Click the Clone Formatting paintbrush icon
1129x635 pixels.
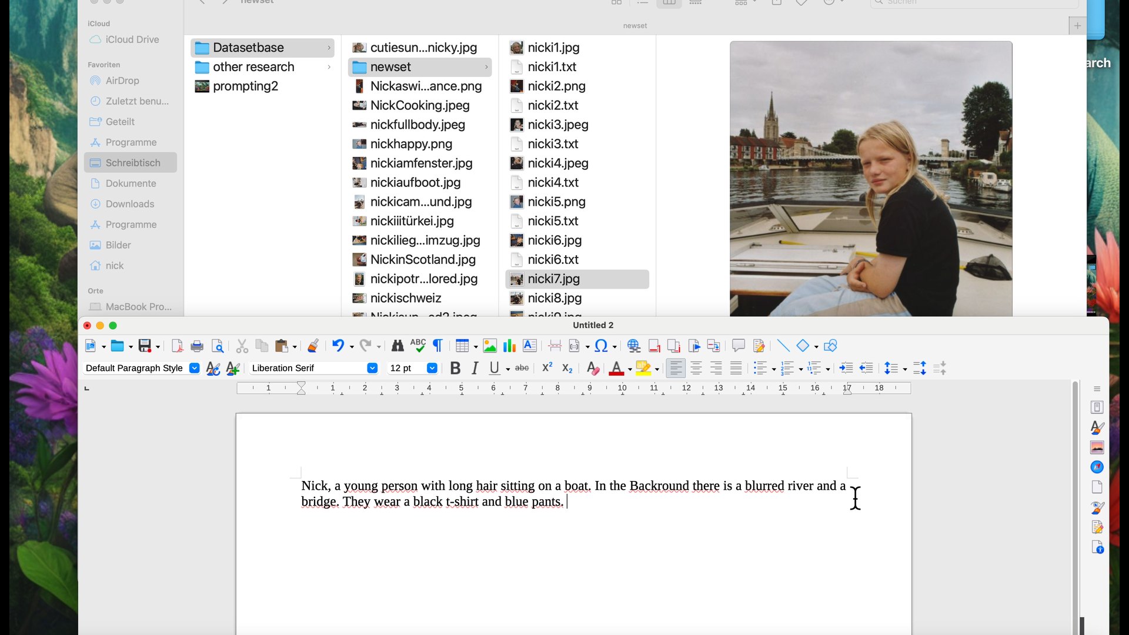(313, 346)
